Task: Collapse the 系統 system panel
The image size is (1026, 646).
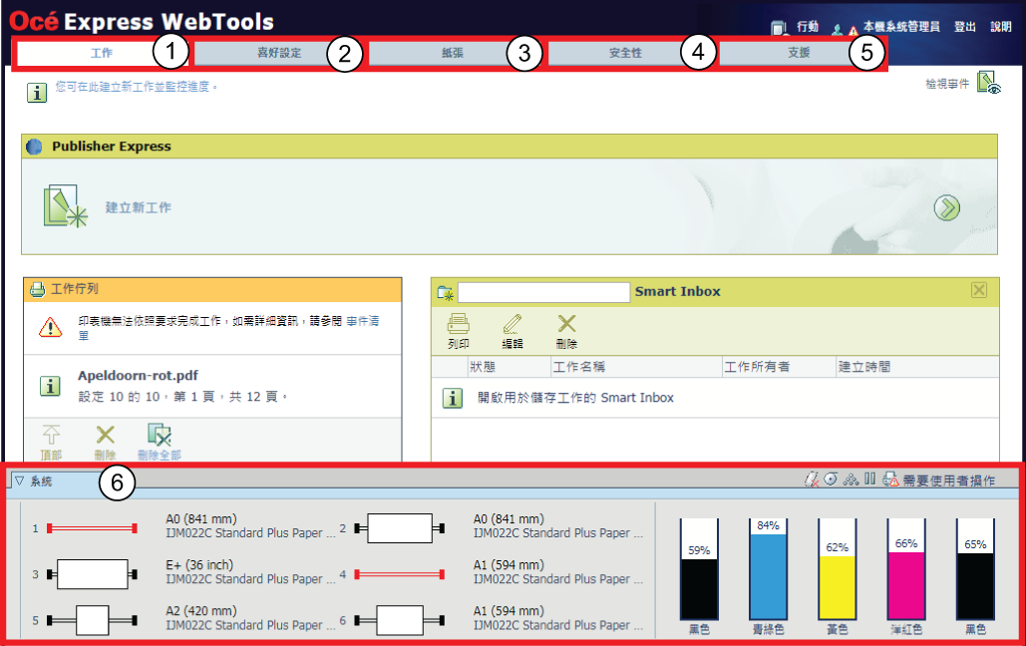Action: [20, 482]
